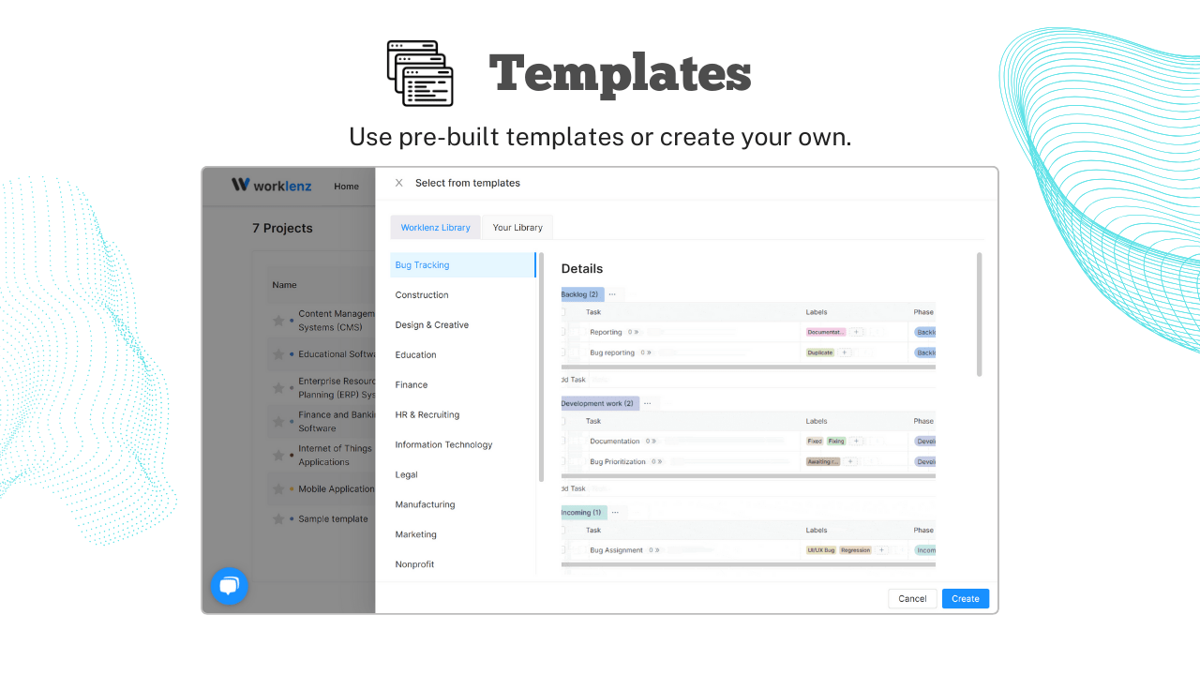The image size is (1200, 675).
Task: Open the Mobile Application project
Action: point(336,489)
